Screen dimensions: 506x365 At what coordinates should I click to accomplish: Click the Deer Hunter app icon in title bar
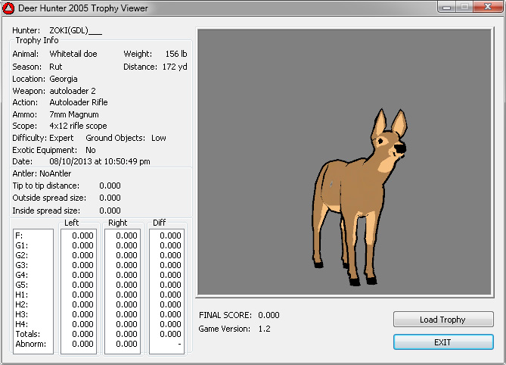coord(8,8)
